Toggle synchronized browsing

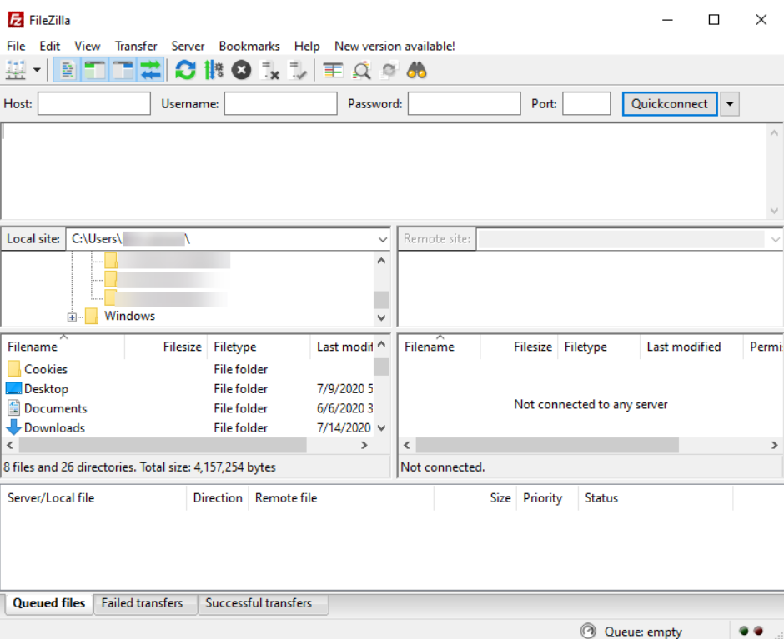click(389, 70)
